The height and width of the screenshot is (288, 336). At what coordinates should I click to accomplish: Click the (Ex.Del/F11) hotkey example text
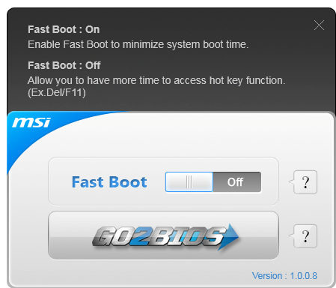point(57,93)
